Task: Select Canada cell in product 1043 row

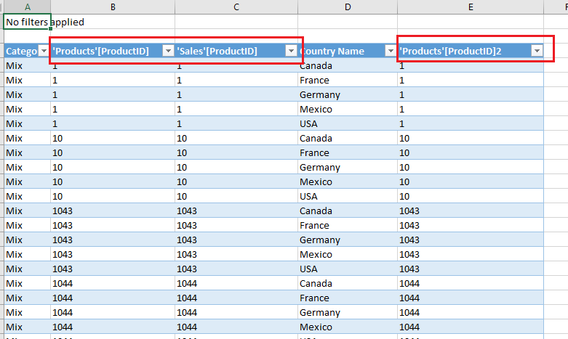Action: pyautogui.click(x=348, y=211)
